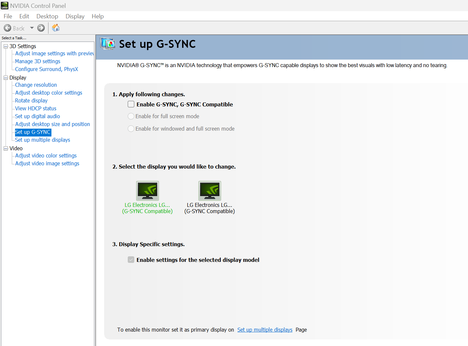Toggle Enable G-SYNC, G-SYNC Compatible checkbox
The width and height of the screenshot is (468, 346).
pos(131,104)
